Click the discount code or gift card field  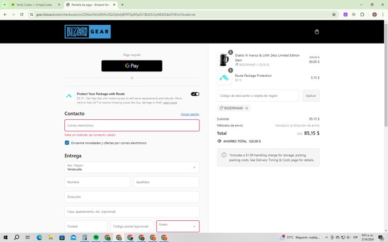point(258,96)
